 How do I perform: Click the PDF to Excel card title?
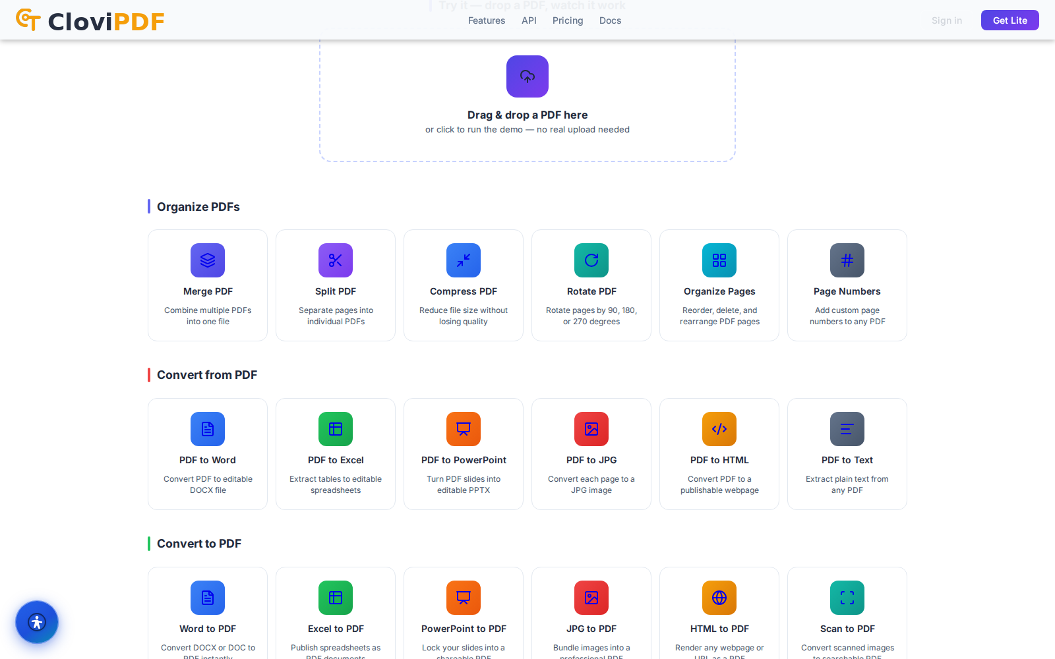[x=336, y=460]
